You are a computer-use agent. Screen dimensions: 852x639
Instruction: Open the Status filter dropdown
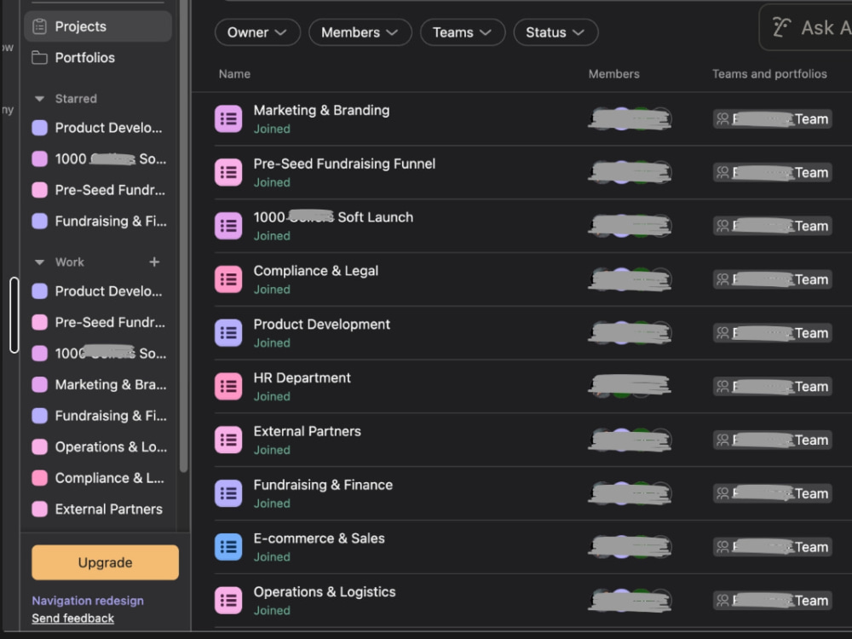556,32
